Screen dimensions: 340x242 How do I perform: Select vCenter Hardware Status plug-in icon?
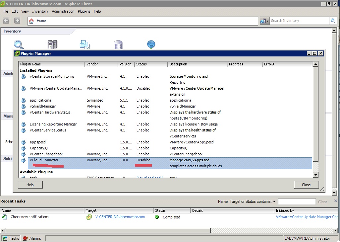click(x=23, y=112)
